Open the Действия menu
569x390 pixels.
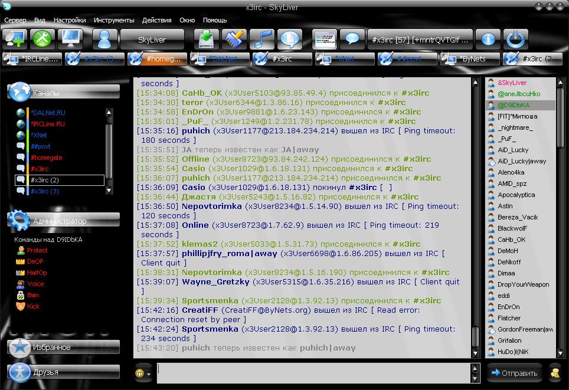157,20
